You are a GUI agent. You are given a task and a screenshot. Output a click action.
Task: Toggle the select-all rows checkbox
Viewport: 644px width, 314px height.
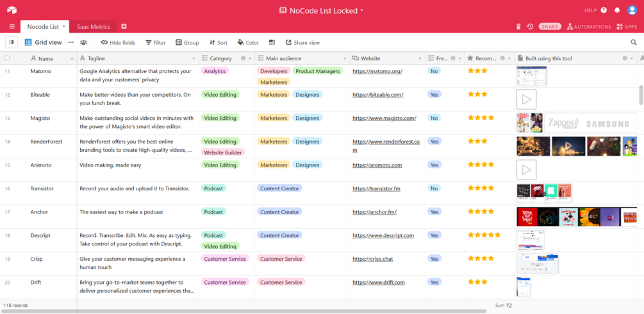pyautogui.click(x=7, y=58)
